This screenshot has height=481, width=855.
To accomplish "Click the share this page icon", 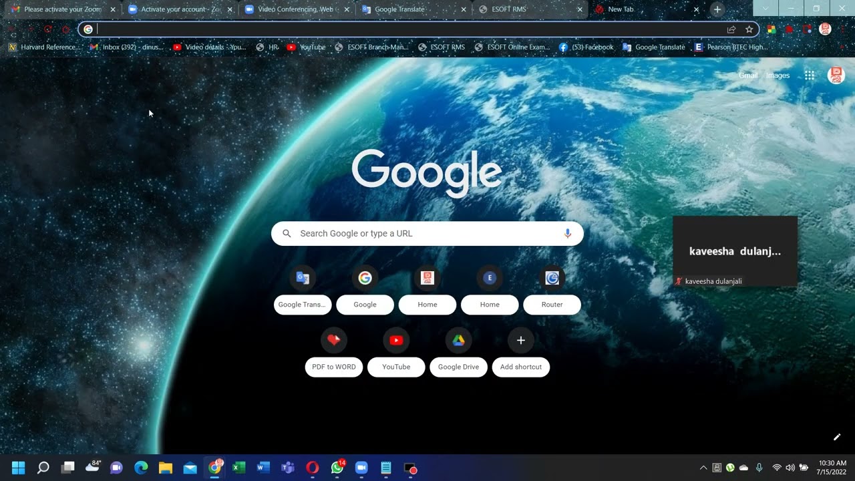I will [x=731, y=29].
